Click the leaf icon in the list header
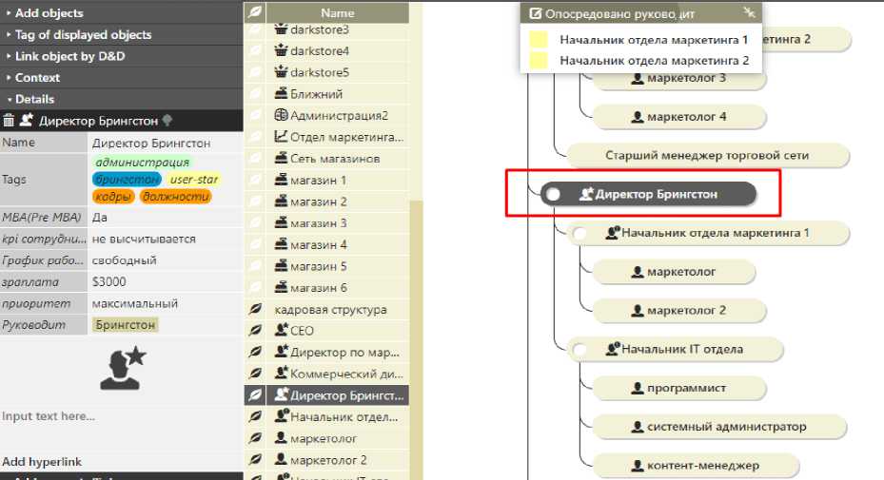 coord(255,11)
